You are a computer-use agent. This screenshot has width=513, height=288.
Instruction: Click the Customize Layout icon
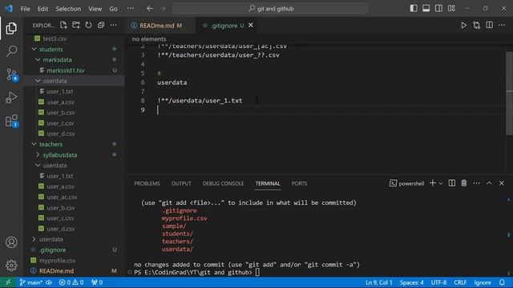pos(451,9)
